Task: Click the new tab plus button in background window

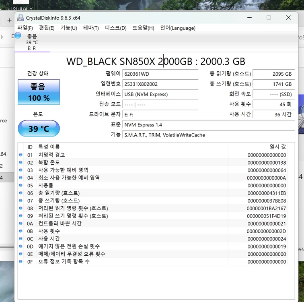Action: point(9,20)
